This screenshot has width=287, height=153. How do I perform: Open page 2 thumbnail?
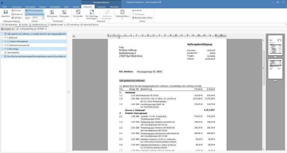(x=275, y=69)
